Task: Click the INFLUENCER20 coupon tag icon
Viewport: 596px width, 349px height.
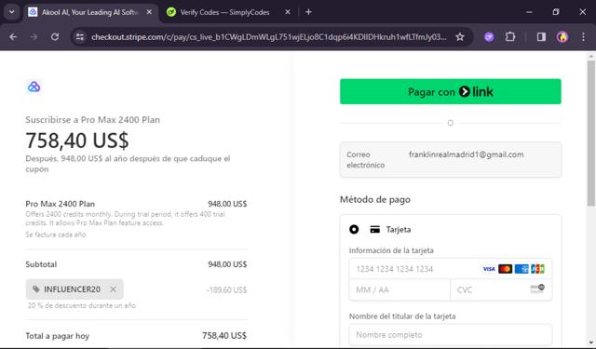Action: 36,289
